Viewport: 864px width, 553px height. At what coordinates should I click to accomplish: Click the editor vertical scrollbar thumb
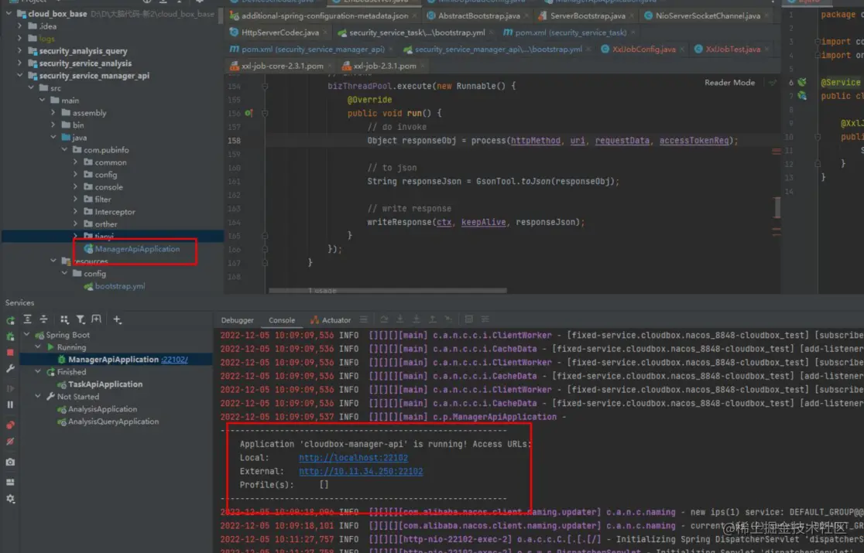pyautogui.click(x=777, y=207)
